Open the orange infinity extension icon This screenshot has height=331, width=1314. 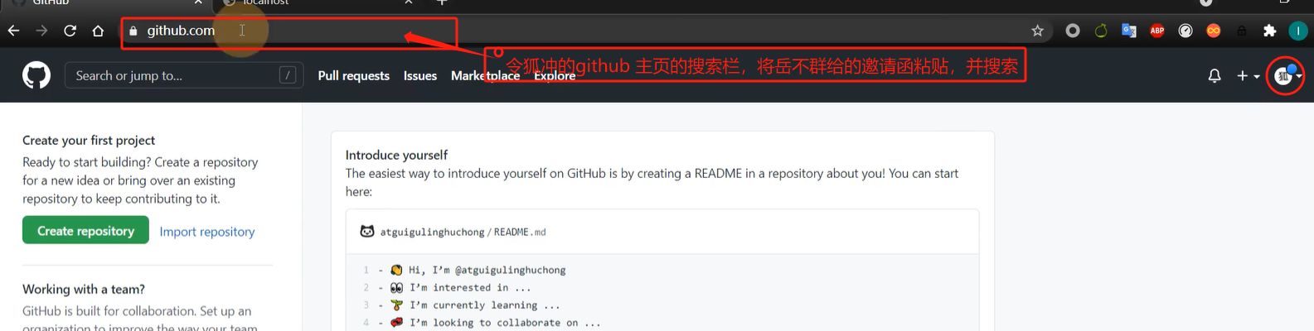[x=1214, y=31]
